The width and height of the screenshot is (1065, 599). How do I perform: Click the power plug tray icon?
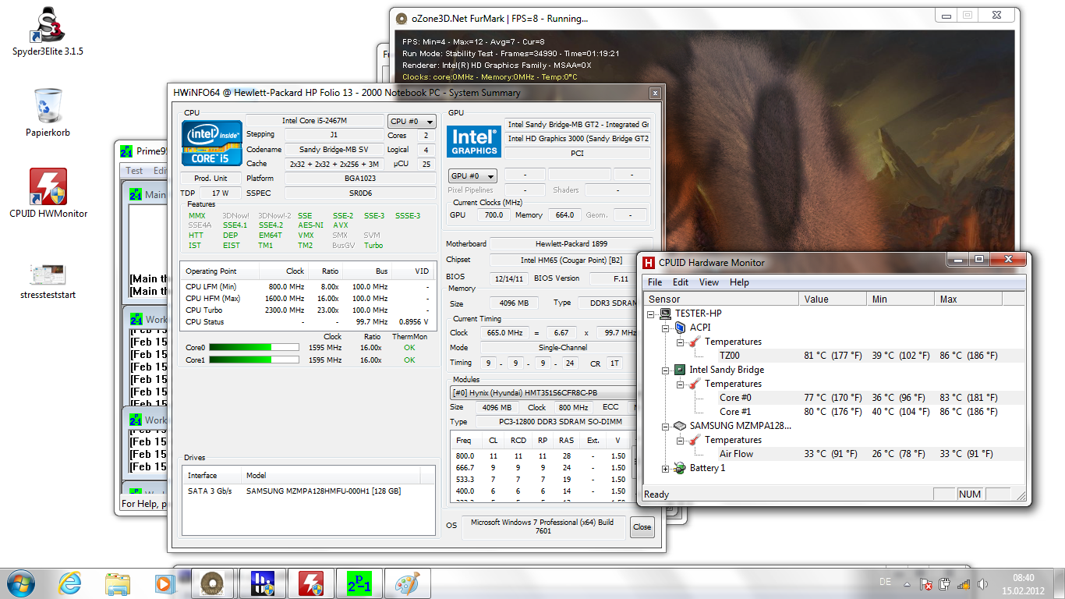[x=945, y=583]
